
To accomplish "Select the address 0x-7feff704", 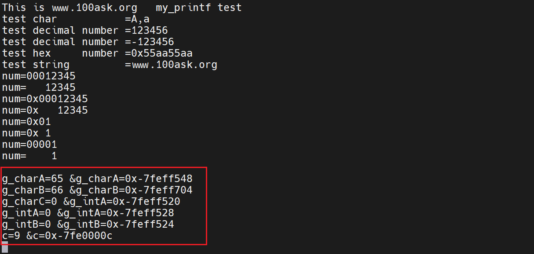I will (x=159, y=190).
